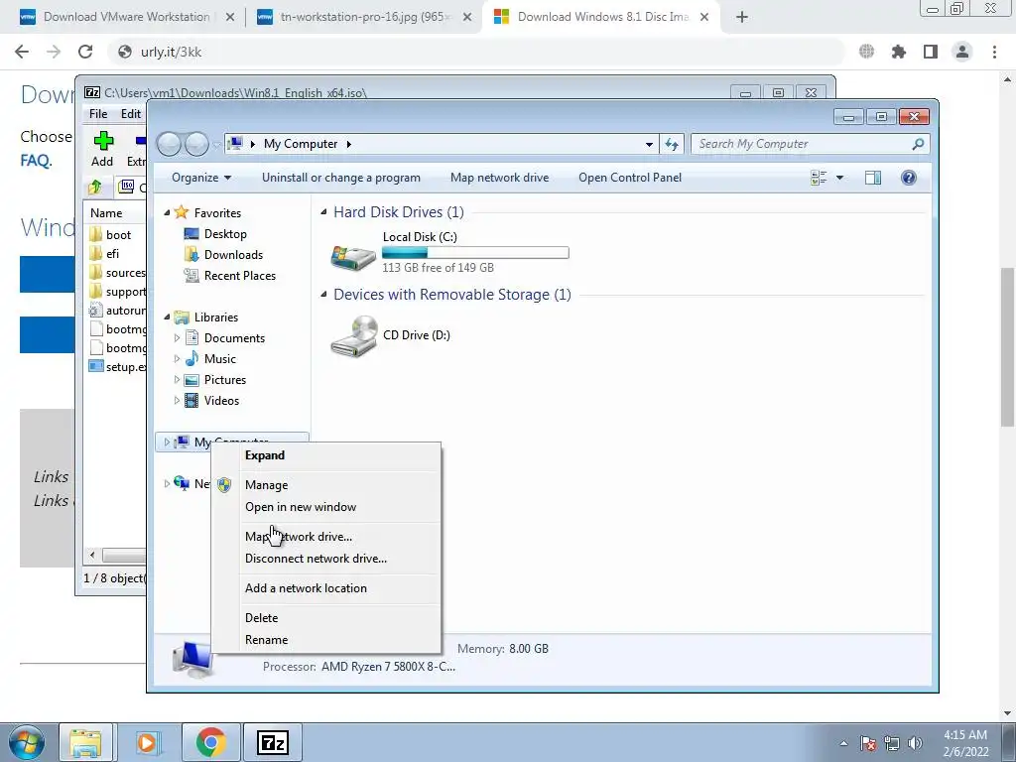Choose Rename in the context menu
This screenshot has width=1016, height=762.
click(326, 640)
